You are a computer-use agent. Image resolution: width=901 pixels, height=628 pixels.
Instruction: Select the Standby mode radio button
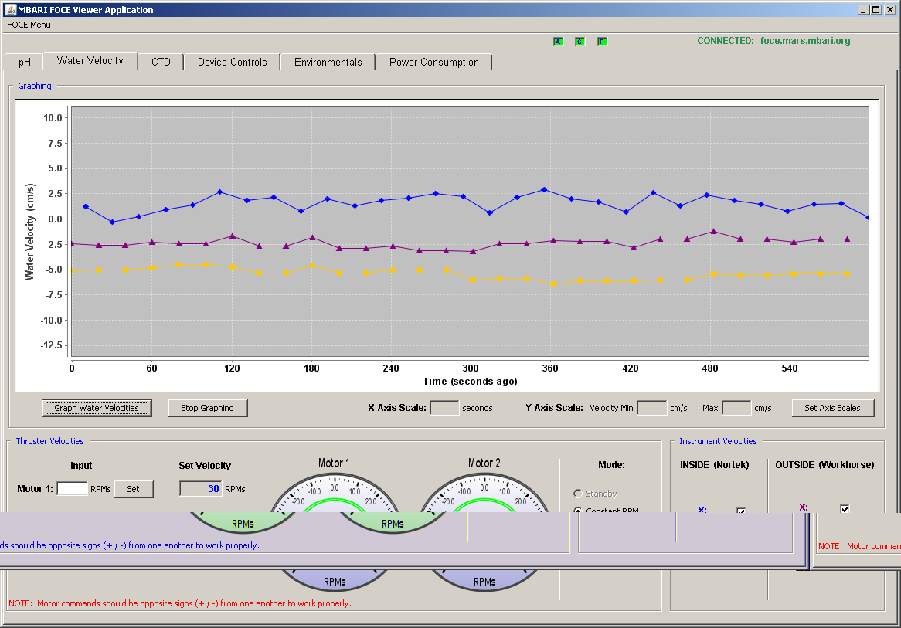tap(578, 494)
